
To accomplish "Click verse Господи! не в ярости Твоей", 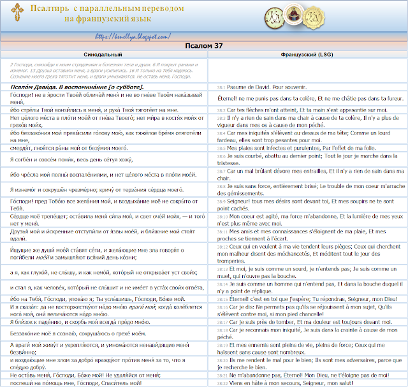I will [x=106, y=98].
